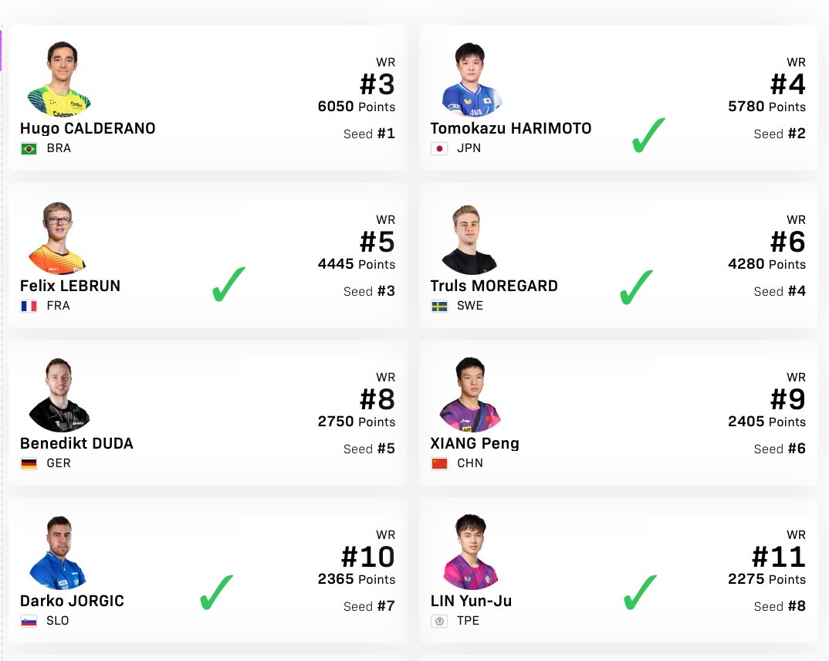Viewport: 829px width, 661px height.
Task: Click the Slovenia flag icon
Action: [29, 621]
